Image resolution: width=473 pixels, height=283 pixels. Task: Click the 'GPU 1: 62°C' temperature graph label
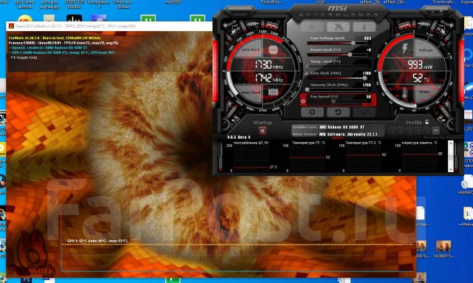point(97,241)
